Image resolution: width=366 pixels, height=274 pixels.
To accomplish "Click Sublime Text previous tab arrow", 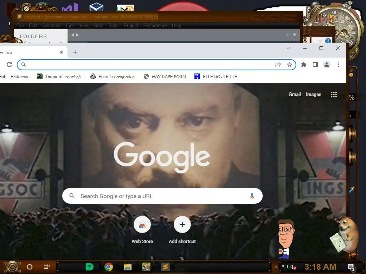I will [x=72, y=35].
